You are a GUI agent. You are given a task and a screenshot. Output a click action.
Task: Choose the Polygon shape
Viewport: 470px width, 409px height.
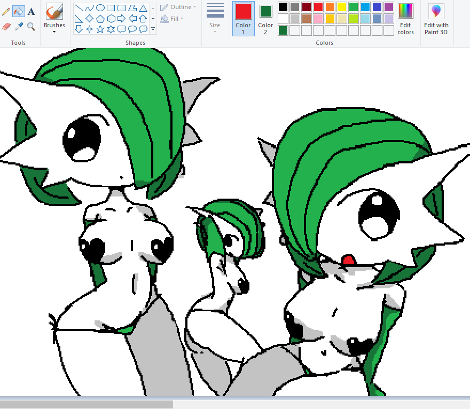[132, 8]
